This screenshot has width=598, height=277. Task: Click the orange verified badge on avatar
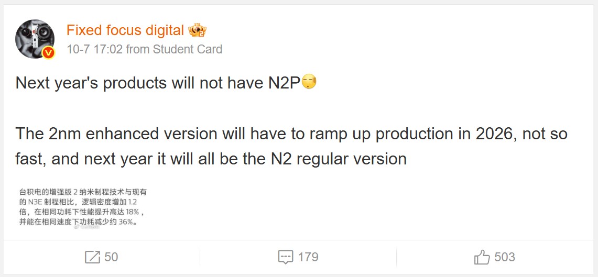tap(48, 52)
